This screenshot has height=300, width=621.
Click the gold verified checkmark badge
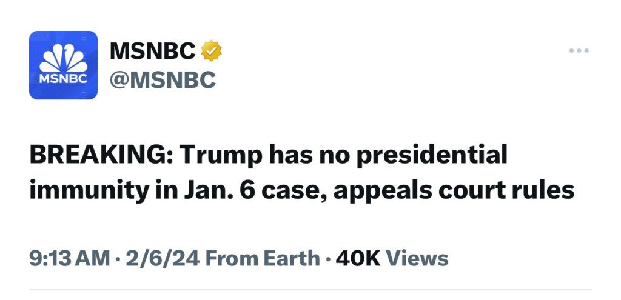pos(212,52)
